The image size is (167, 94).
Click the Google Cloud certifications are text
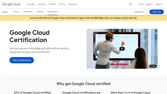[81, 92]
